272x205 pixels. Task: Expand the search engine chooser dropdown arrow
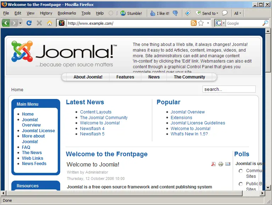tap(223, 23)
